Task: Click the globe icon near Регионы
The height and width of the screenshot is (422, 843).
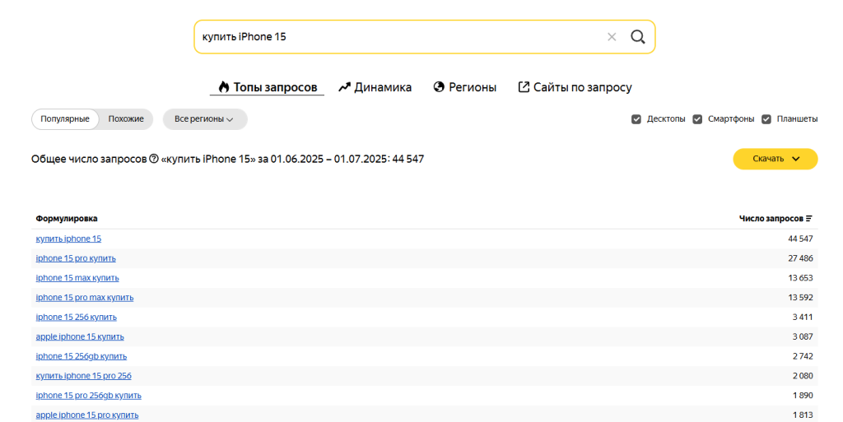Action: pos(439,87)
